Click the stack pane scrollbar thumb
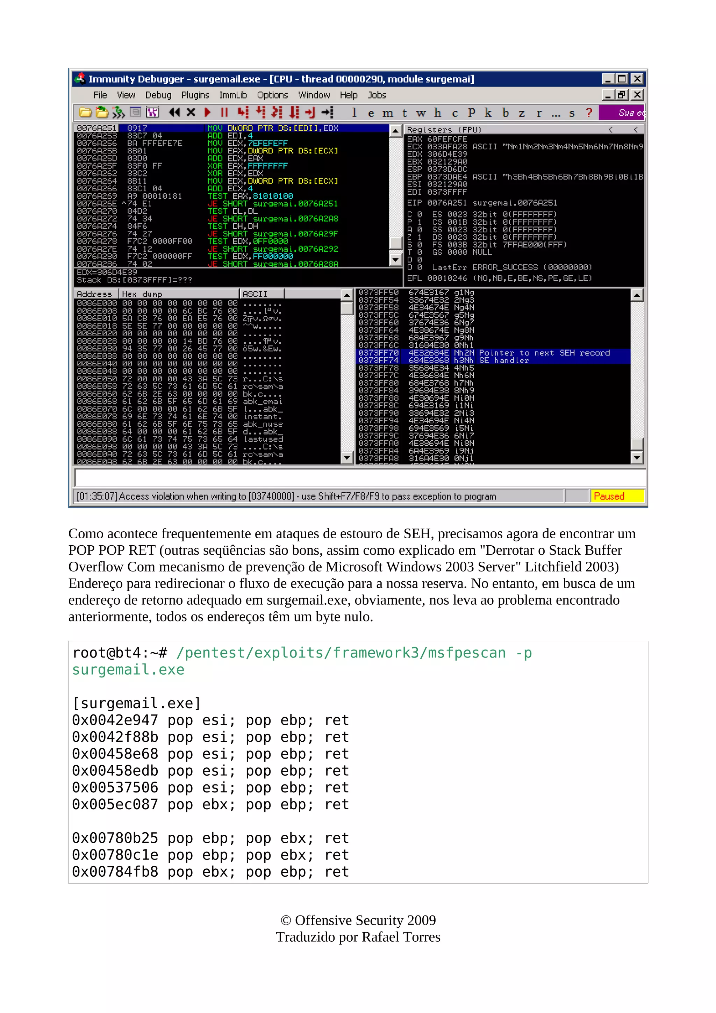 (637, 444)
